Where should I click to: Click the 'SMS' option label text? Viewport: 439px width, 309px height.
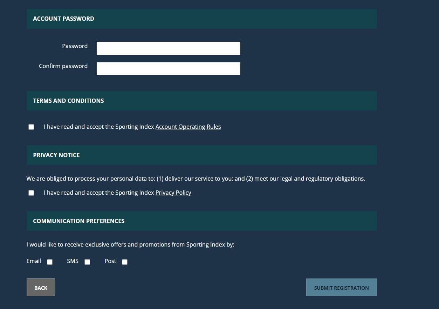[x=73, y=261]
